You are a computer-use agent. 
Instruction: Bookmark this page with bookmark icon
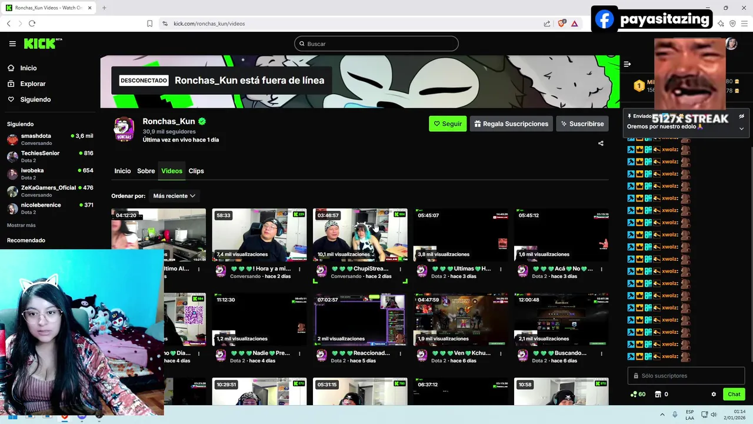149,24
